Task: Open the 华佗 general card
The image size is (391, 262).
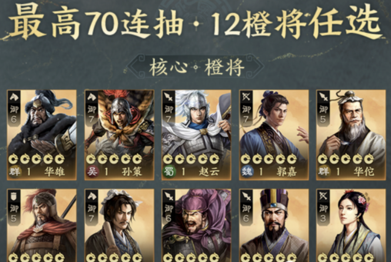Action: (351, 135)
